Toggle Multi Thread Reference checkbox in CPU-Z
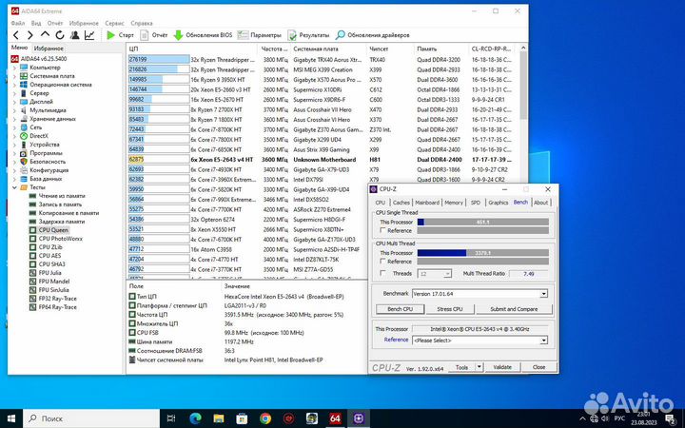The width and height of the screenshot is (685, 428). (383, 262)
